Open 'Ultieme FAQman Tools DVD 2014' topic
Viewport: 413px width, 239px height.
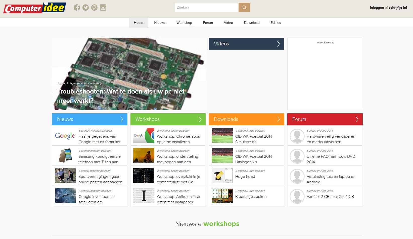(331, 159)
